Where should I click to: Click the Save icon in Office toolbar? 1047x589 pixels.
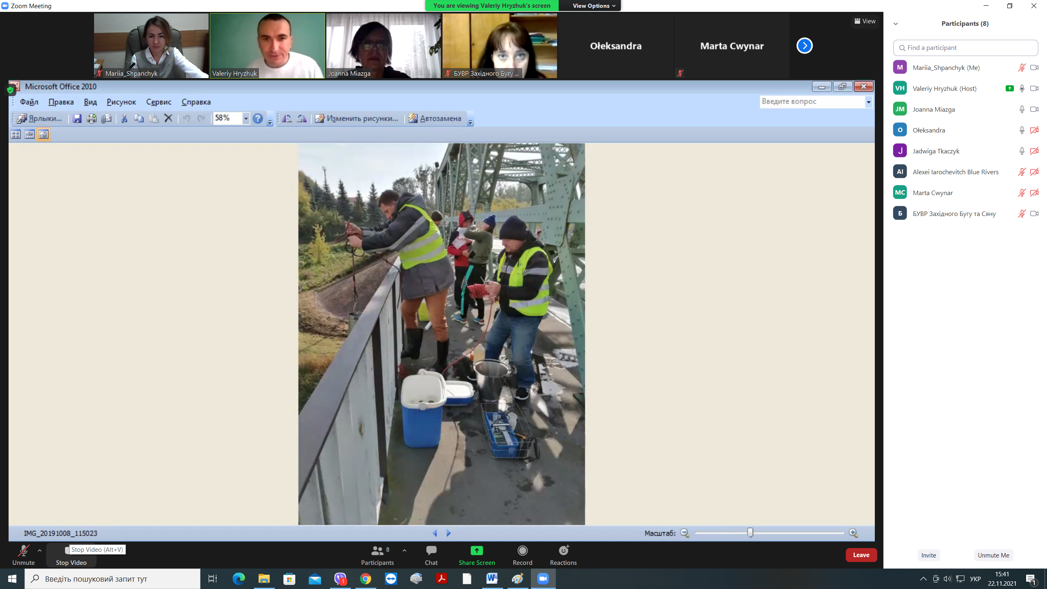(x=77, y=119)
